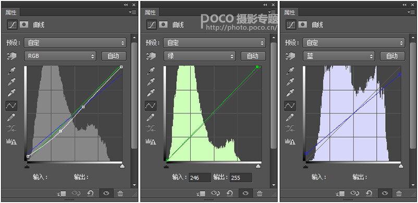Click Auto button in green panel
The image size is (418, 203).
tap(253, 56)
